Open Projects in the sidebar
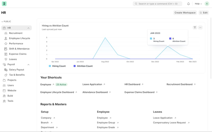The image size is (212, 132). 12,80
